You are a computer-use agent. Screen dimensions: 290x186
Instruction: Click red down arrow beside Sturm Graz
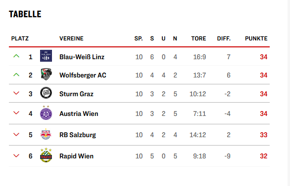pos(16,93)
